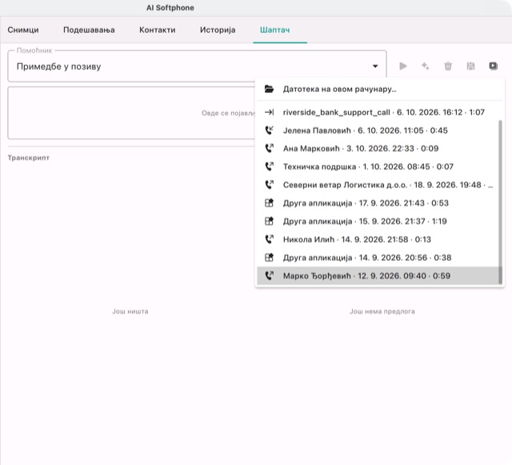Click the Још нема предлога placeholder text
Image resolution: width=512 pixels, height=465 pixels.
(x=382, y=311)
